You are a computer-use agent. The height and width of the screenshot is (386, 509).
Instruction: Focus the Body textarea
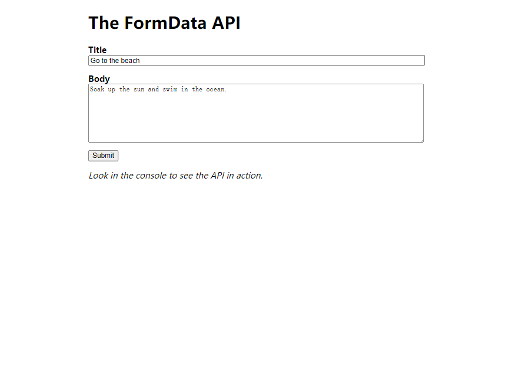pos(256,113)
